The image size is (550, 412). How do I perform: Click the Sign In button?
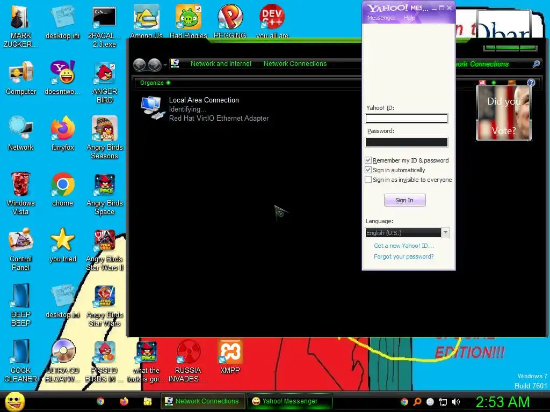tap(405, 200)
